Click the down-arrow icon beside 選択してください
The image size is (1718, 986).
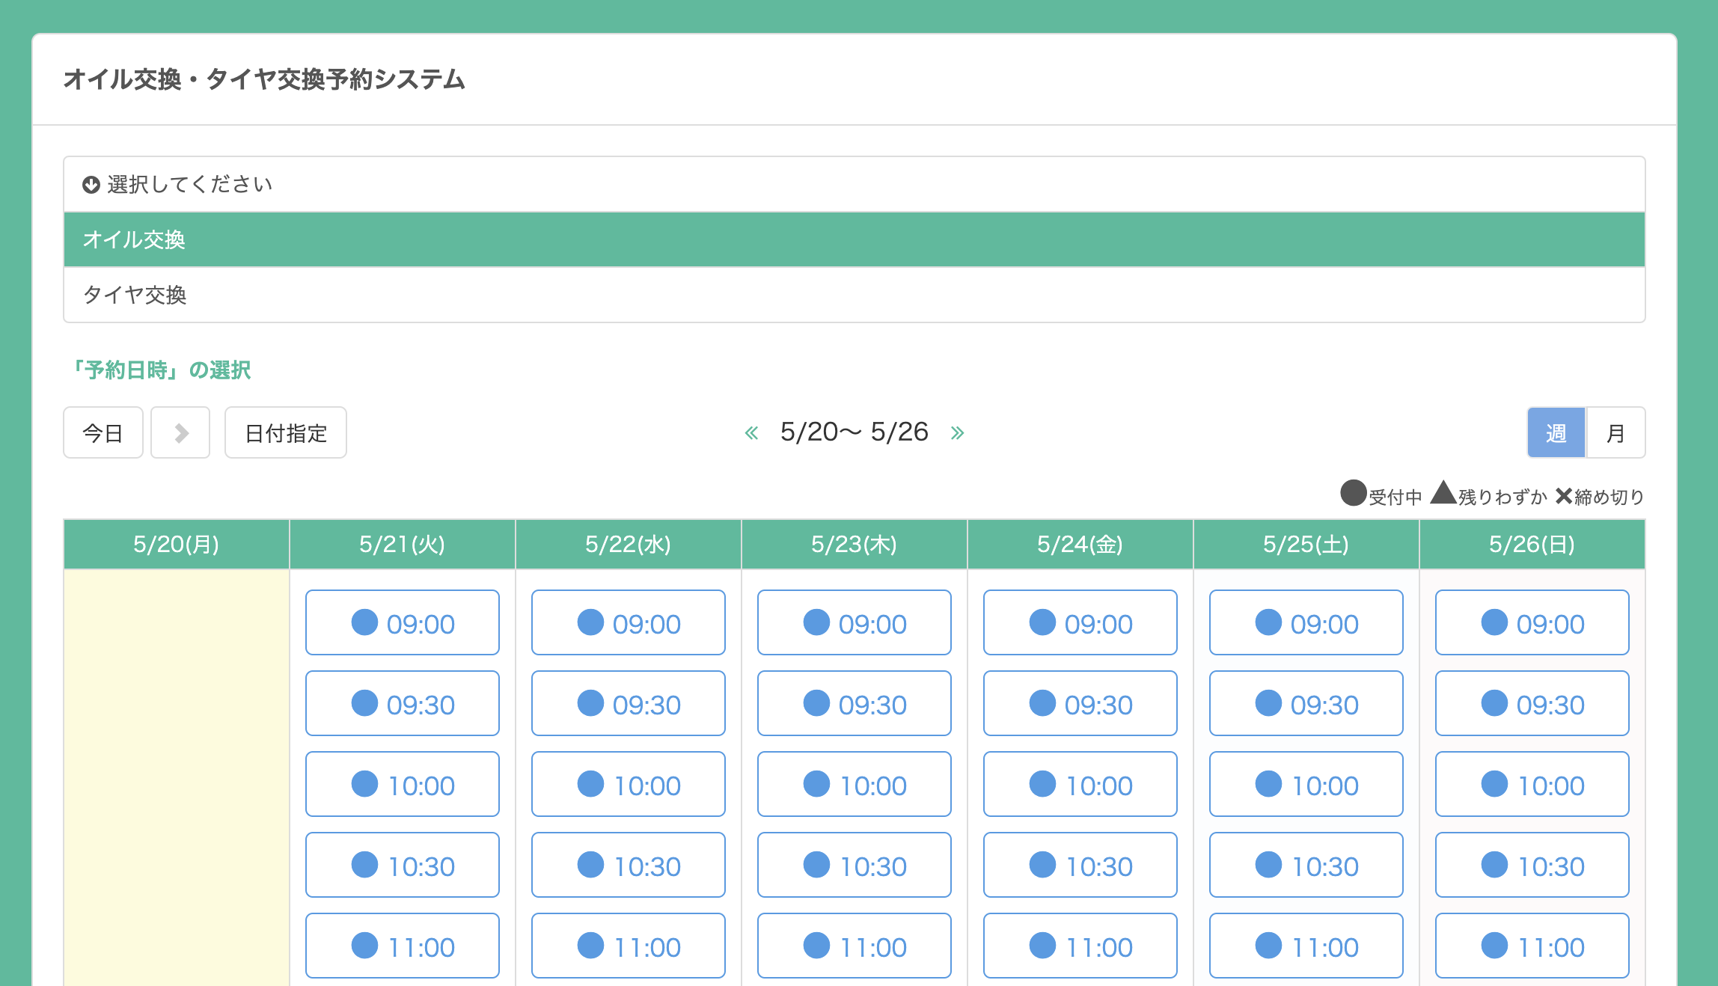click(x=91, y=185)
